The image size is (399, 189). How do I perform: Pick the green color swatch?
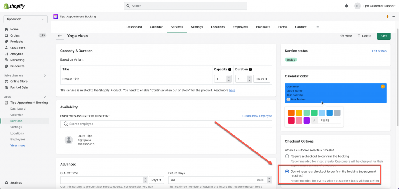pos(314,113)
